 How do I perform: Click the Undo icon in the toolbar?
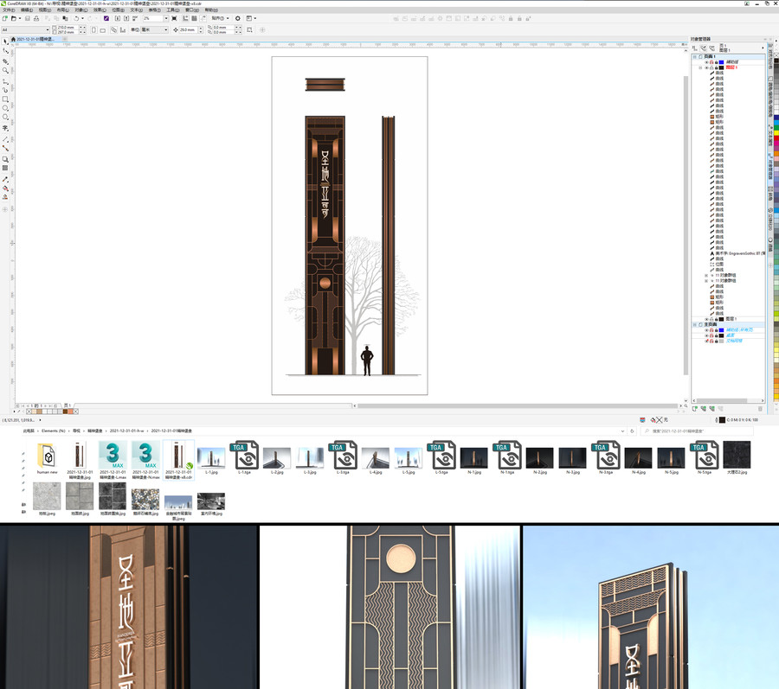[x=76, y=18]
